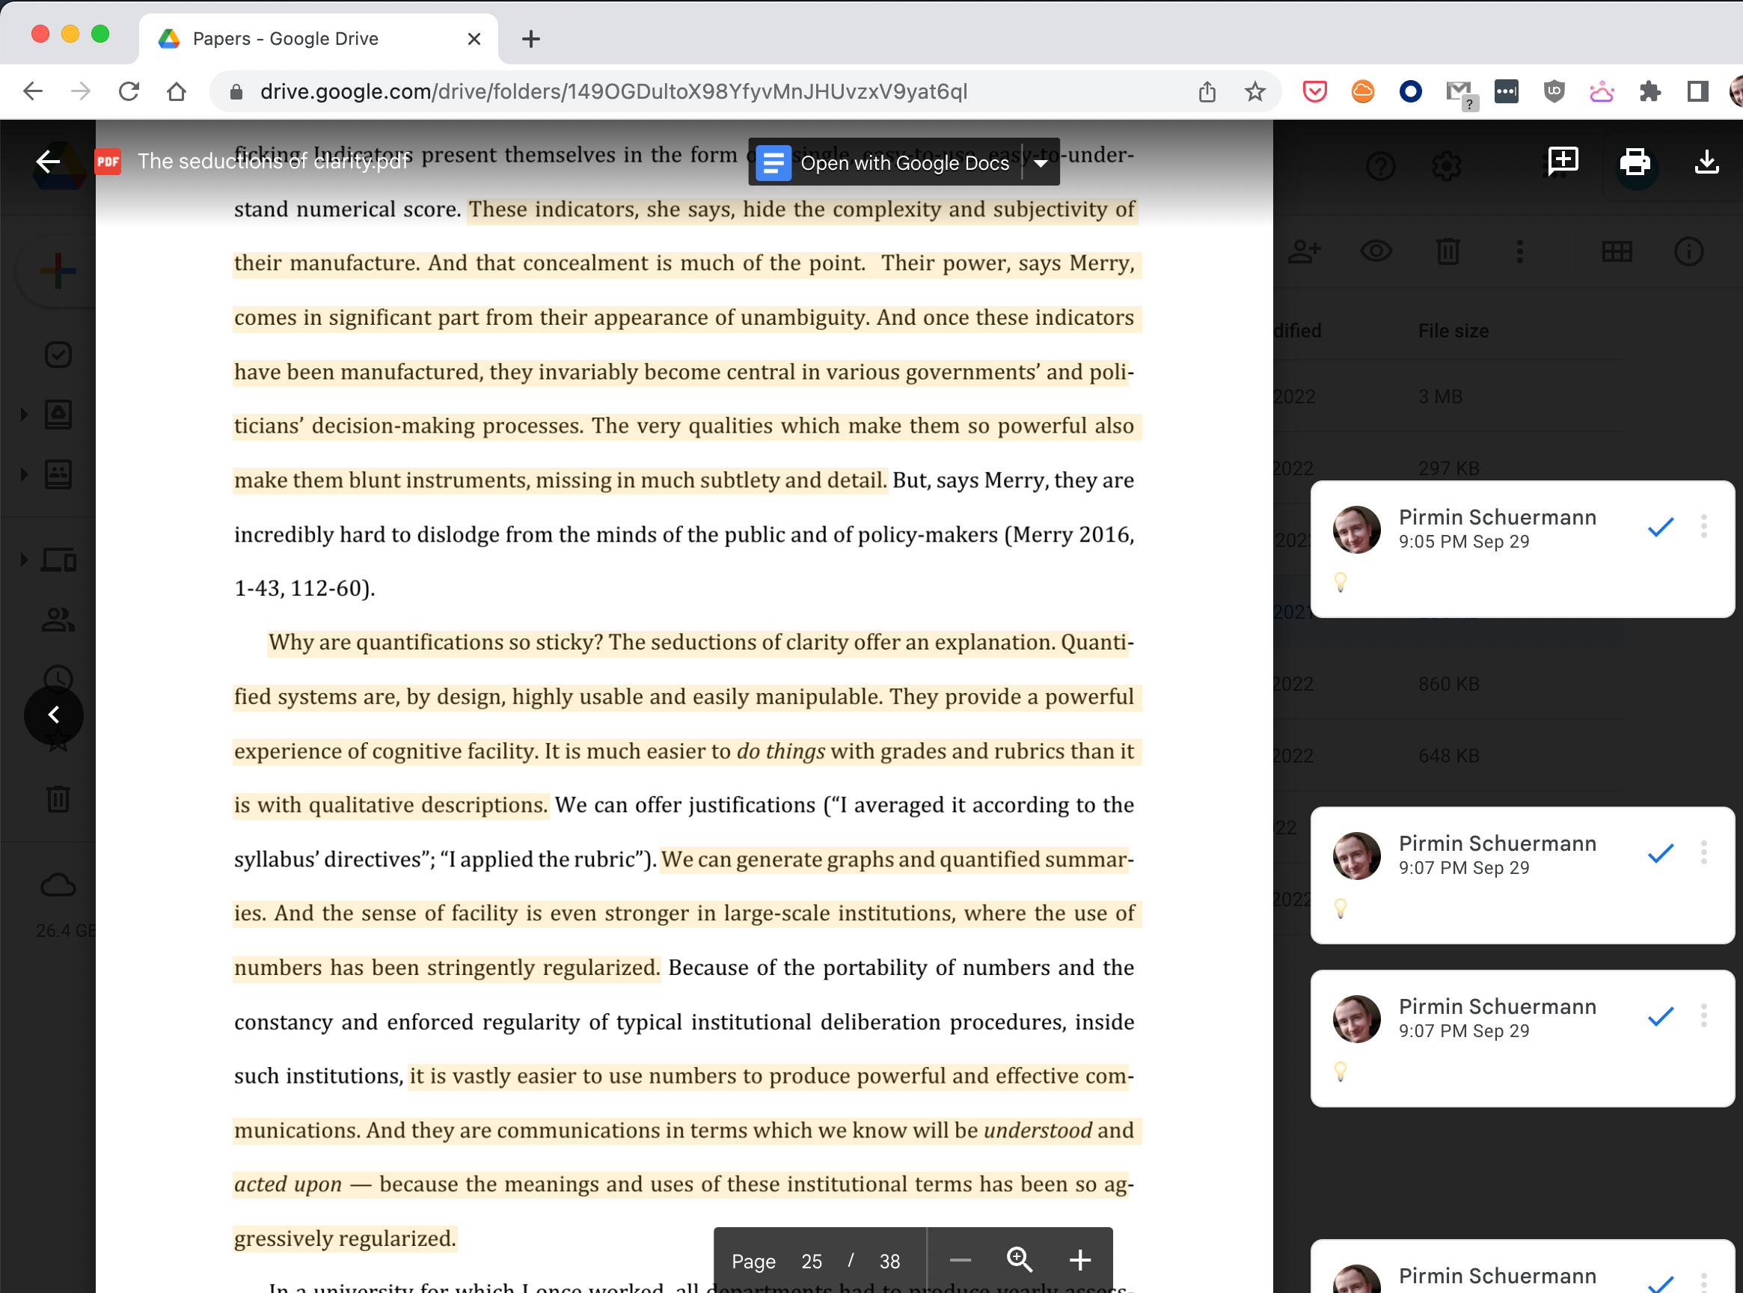Open first 9:07 PM comment options menu
Viewport: 1743px width, 1293px height.
pos(1703,853)
